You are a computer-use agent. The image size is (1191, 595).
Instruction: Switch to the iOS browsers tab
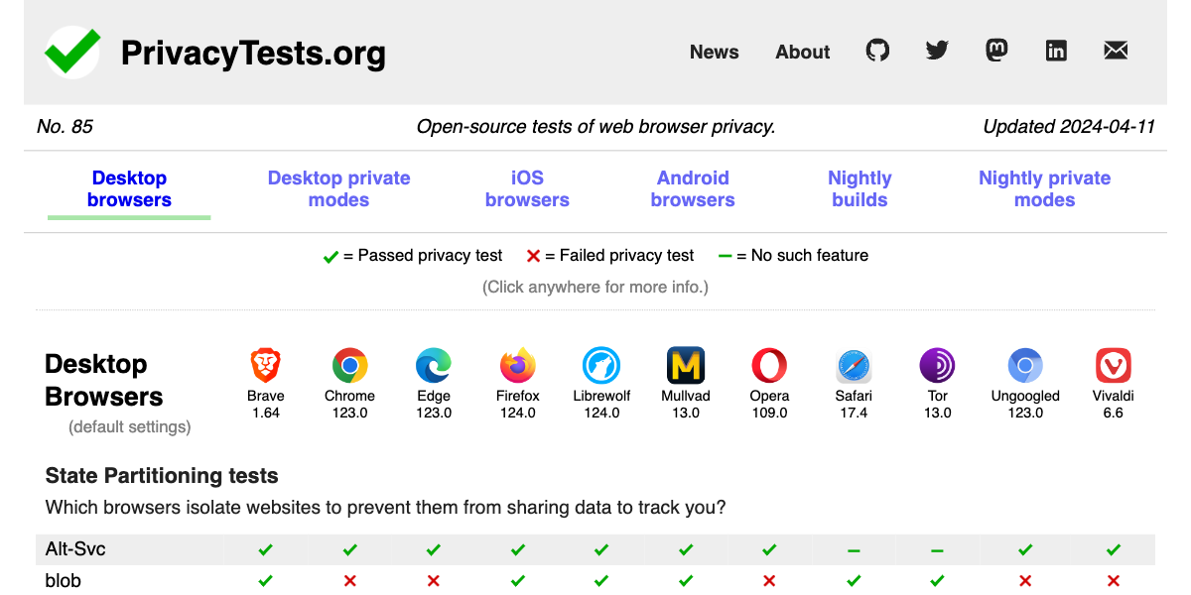[527, 189]
